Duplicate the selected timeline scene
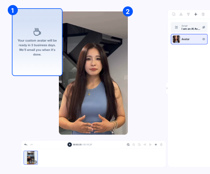Viewport: 210px width, 174px height. click(x=139, y=145)
